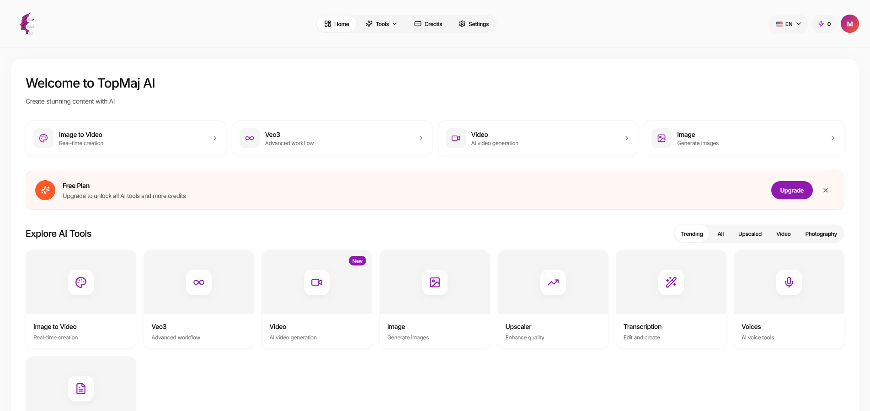Select the All filter tab
The image size is (870, 411).
[721, 234]
